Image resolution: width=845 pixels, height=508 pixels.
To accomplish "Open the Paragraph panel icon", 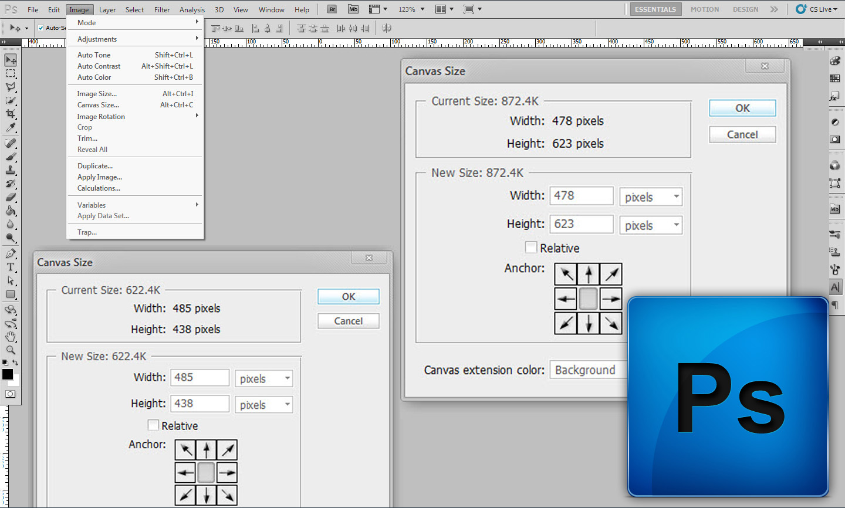I will [835, 305].
